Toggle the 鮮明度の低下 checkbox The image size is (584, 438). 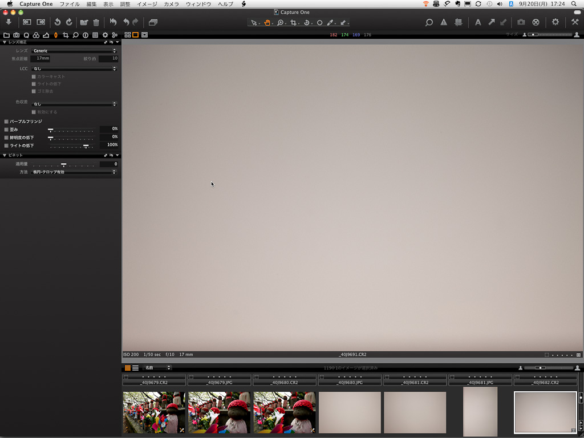click(x=6, y=137)
